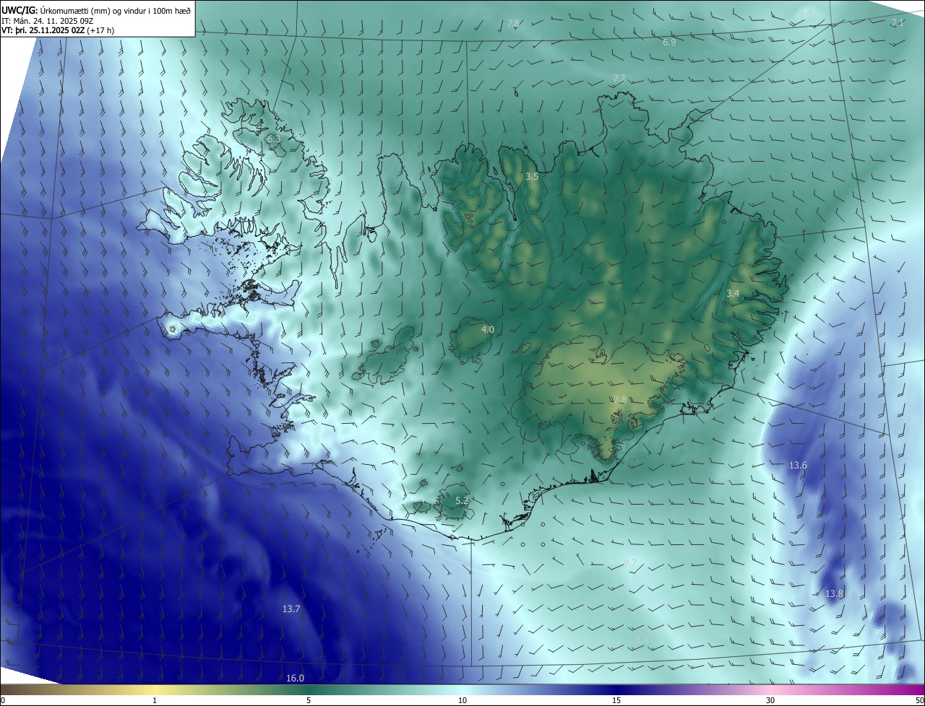Click the 5 tick on the color scale
Image resolution: width=925 pixels, height=706 pixels.
pyautogui.click(x=309, y=701)
